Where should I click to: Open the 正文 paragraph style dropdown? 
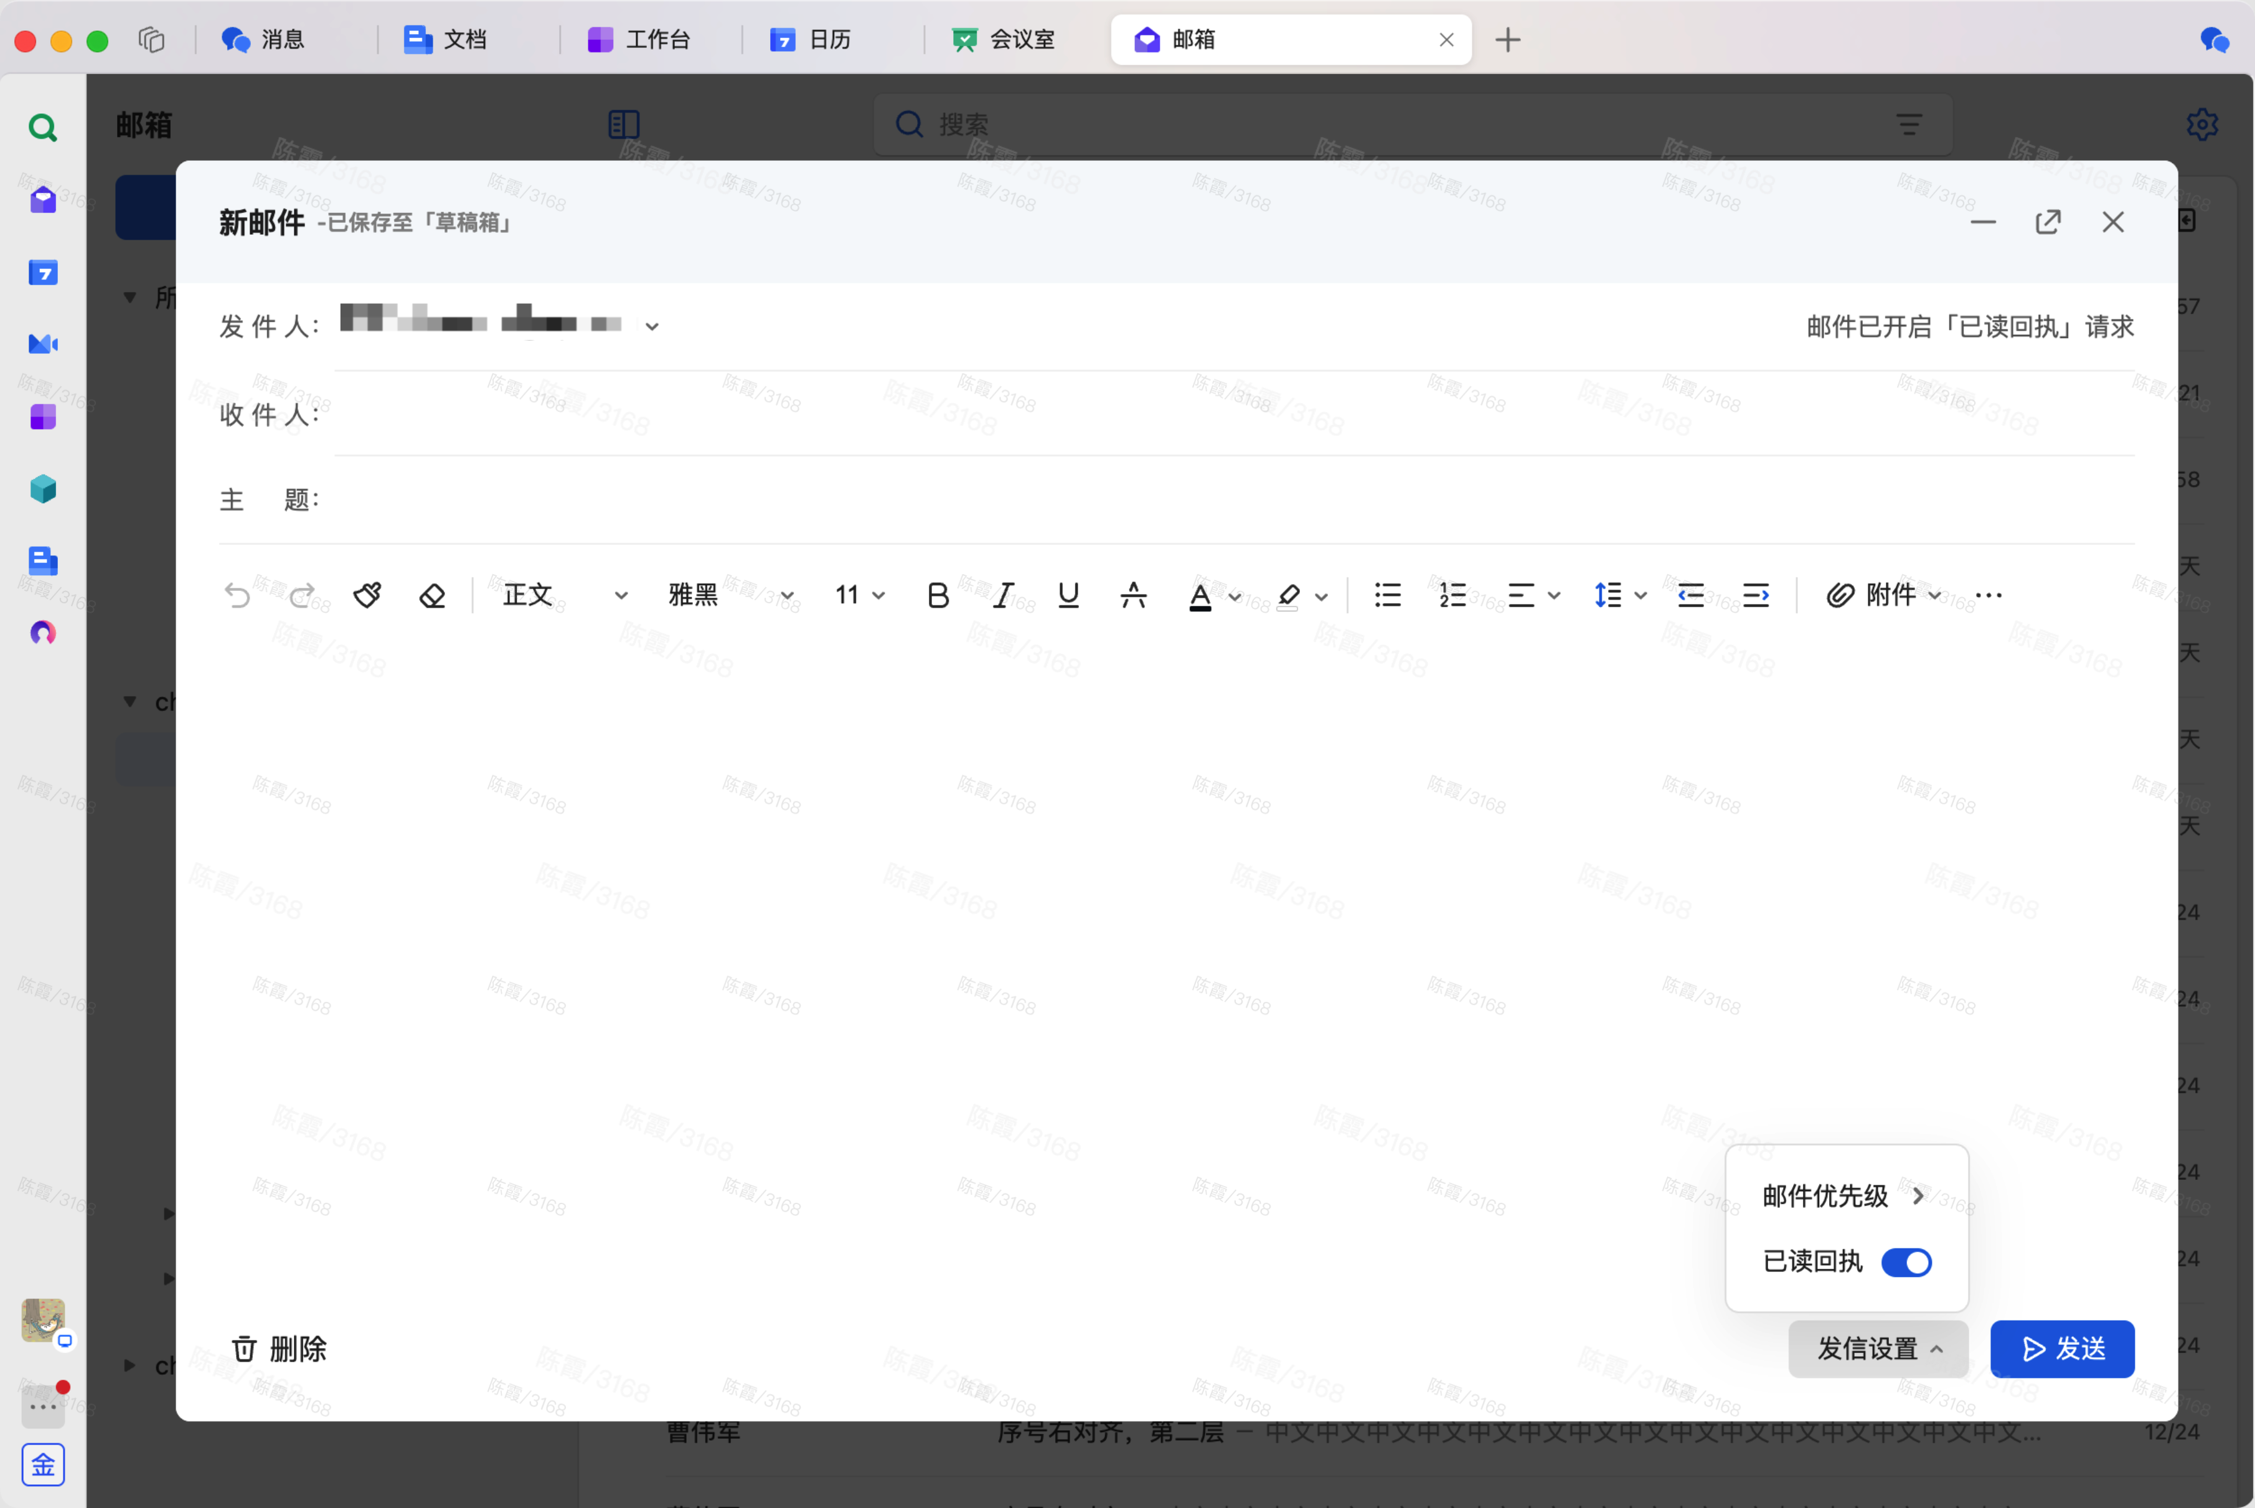565,595
